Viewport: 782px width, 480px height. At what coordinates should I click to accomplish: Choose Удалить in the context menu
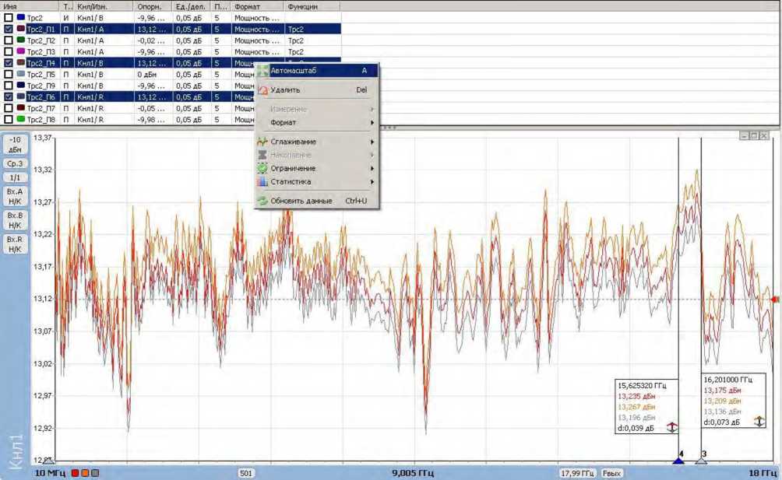point(317,90)
